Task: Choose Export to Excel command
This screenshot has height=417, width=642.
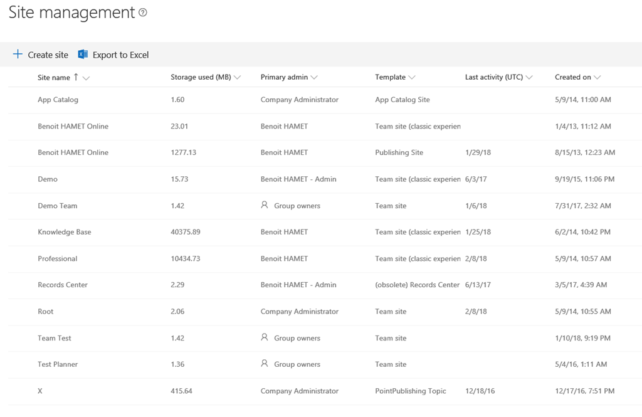Action: (x=120, y=55)
